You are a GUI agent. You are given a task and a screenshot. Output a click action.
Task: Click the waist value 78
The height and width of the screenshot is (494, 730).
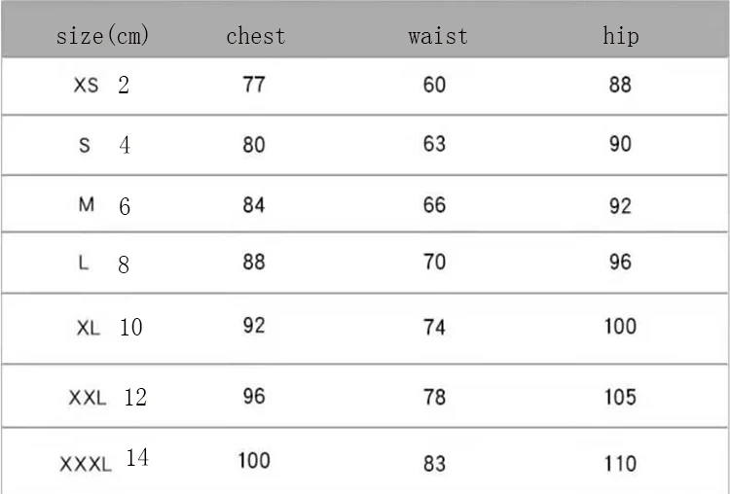click(x=434, y=398)
